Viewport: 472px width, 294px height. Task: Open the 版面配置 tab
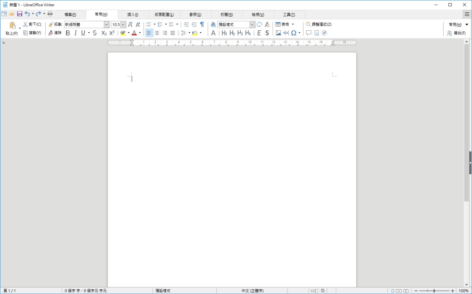(x=164, y=15)
